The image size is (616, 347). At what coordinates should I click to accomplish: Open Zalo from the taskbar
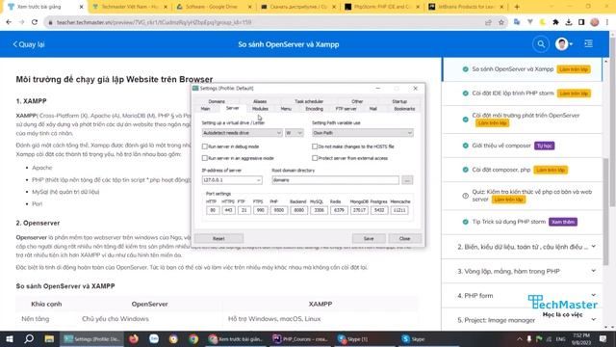click(154, 338)
